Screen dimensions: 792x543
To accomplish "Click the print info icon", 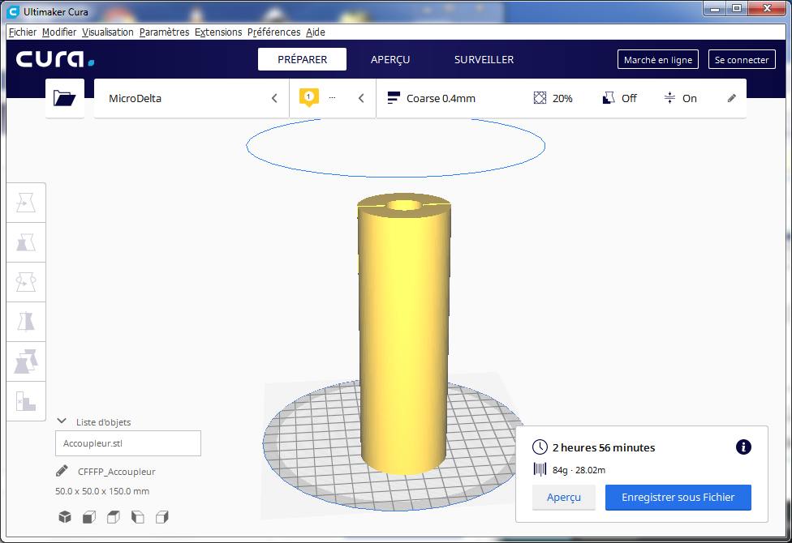I will coord(743,447).
